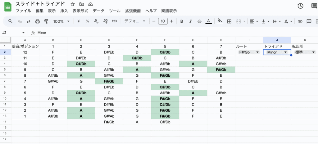The width and height of the screenshot is (318, 144).
Task: Print the spreadsheet using the printer icon
Action: [38, 21]
